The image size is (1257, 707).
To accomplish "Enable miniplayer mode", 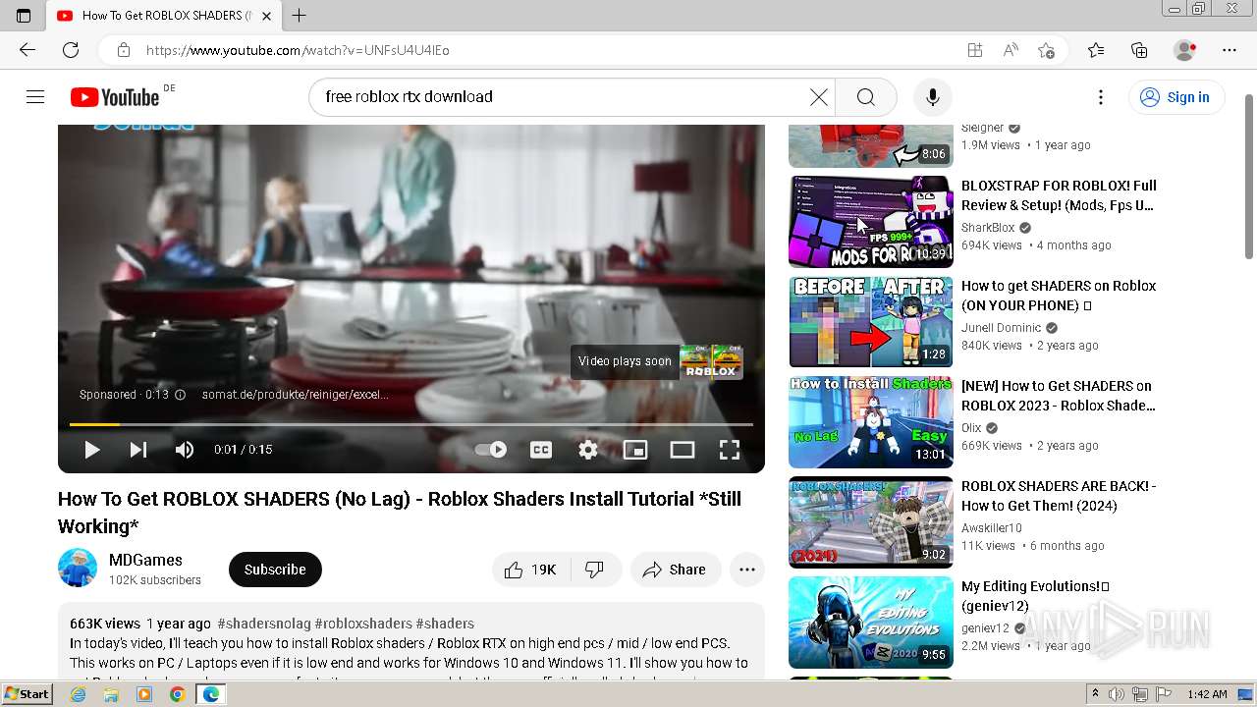I will pos(635,450).
